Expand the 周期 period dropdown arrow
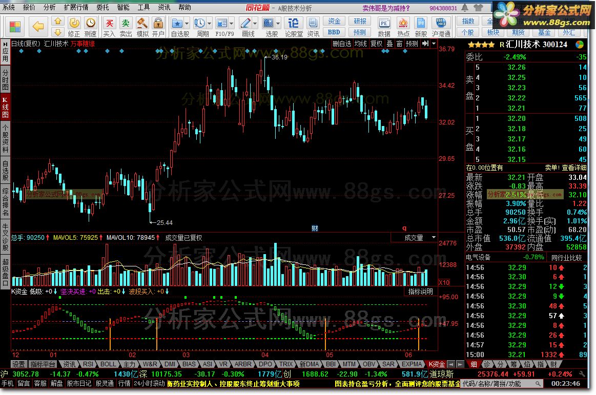Screen dimensions: 596x395 point(209,24)
